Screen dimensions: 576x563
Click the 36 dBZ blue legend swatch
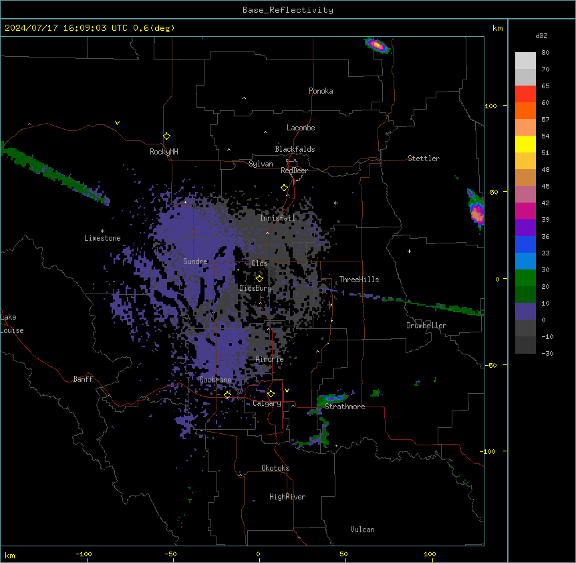click(x=525, y=244)
